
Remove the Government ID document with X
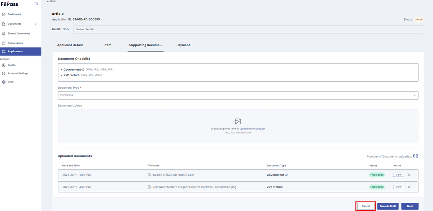pos(408,175)
